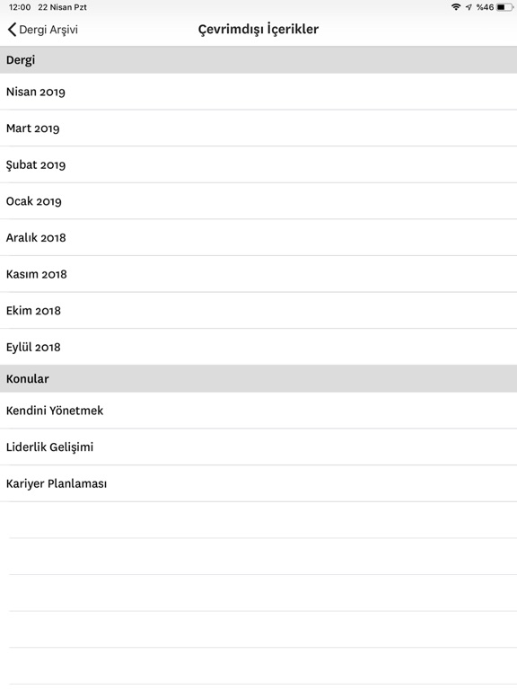
Task: Tap the Çevrimdışı İçerikler page title
Action: (258, 30)
